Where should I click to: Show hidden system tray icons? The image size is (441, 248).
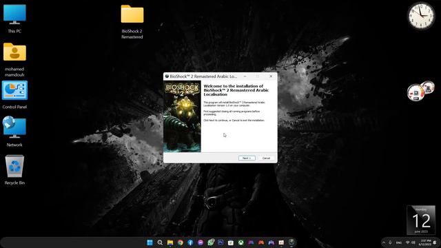point(384,242)
